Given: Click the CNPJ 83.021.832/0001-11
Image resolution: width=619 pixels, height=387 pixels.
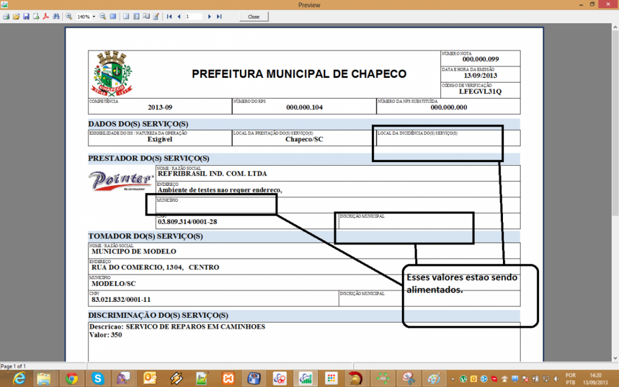Looking at the screenshot, I should pyautogui.click(x=121, y=300).
